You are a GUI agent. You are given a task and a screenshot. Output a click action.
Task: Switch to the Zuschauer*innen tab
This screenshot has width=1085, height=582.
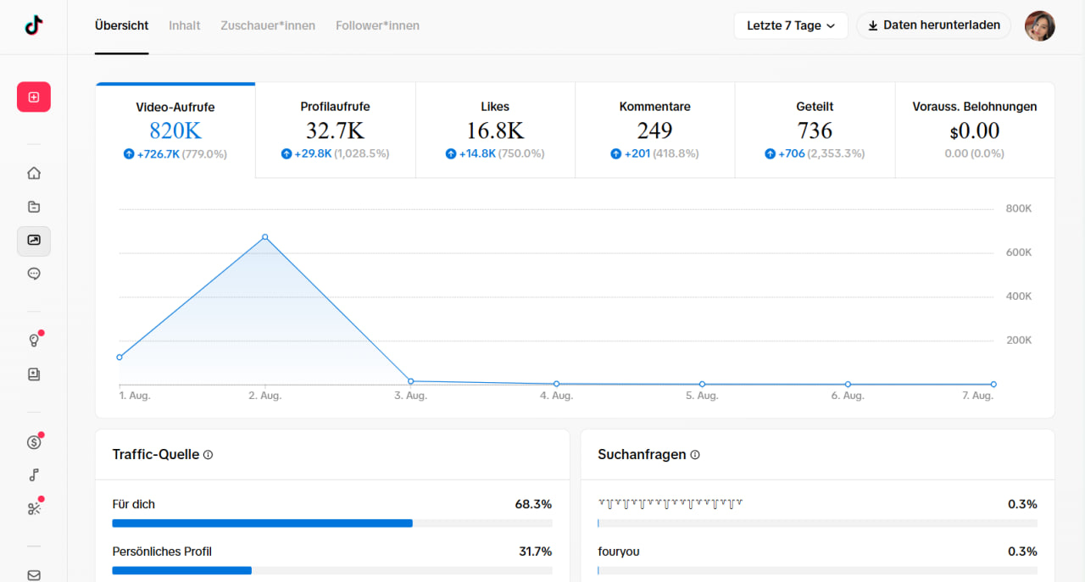tap(268, 25)
